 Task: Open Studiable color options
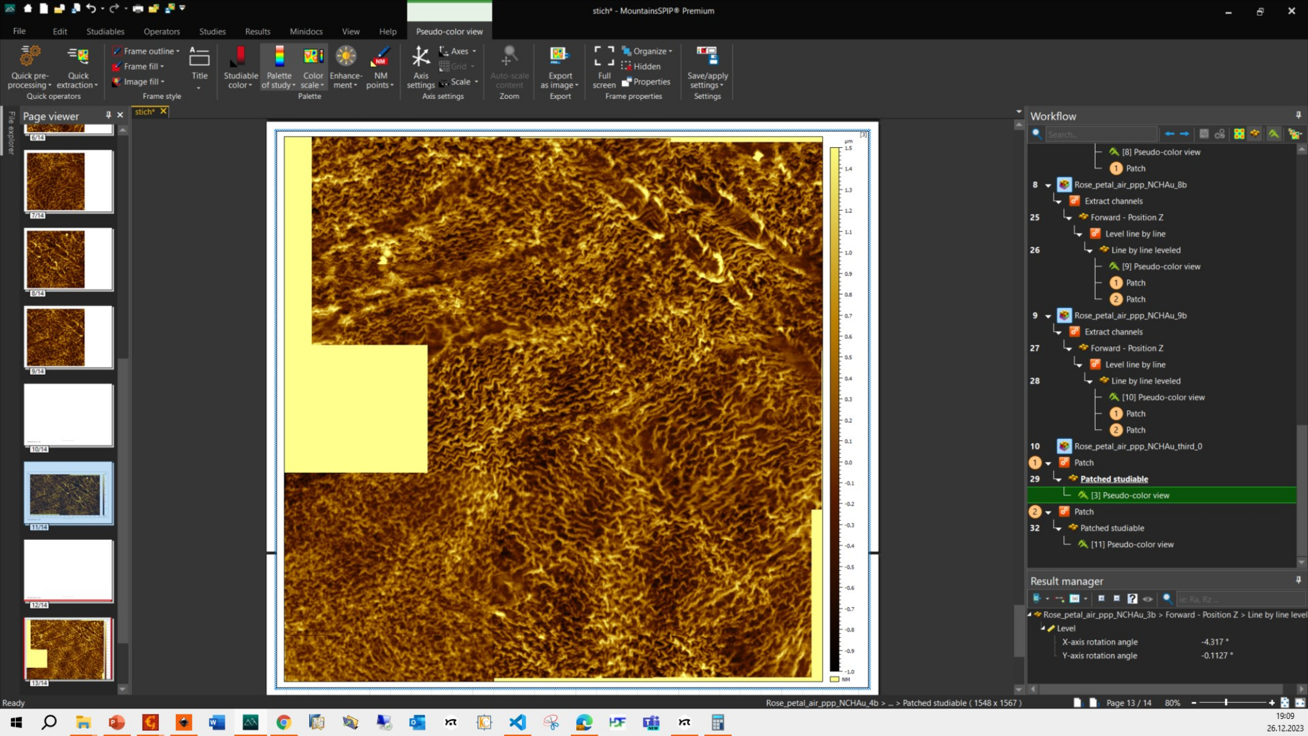(x=241, y=67)
